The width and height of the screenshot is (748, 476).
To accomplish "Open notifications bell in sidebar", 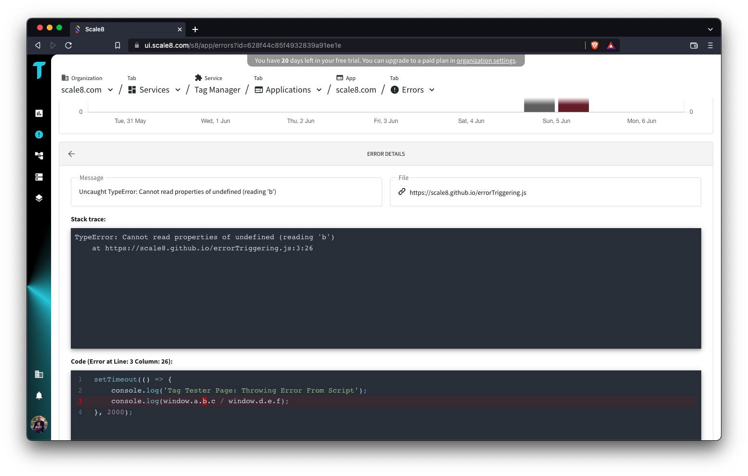I will (39, 395).
